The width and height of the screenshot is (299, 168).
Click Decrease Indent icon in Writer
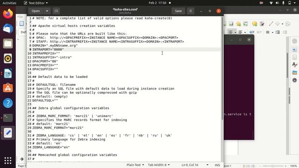[259, 32]
